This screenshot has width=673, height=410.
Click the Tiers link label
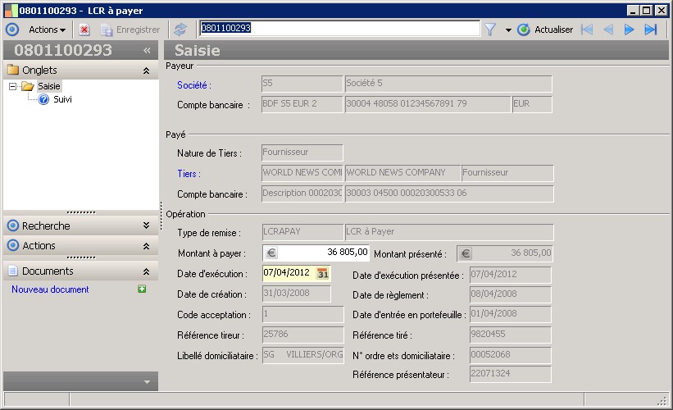189,174
